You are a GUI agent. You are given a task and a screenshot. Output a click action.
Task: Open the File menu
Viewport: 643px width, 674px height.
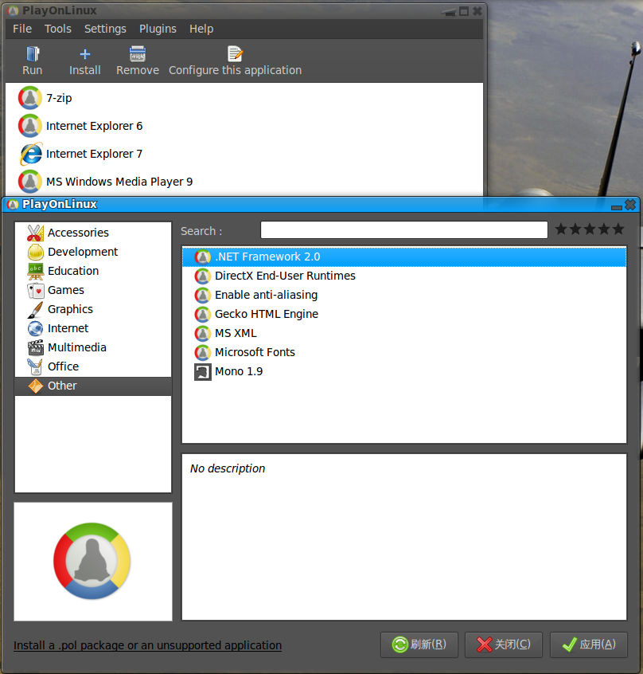pos(22,29)
